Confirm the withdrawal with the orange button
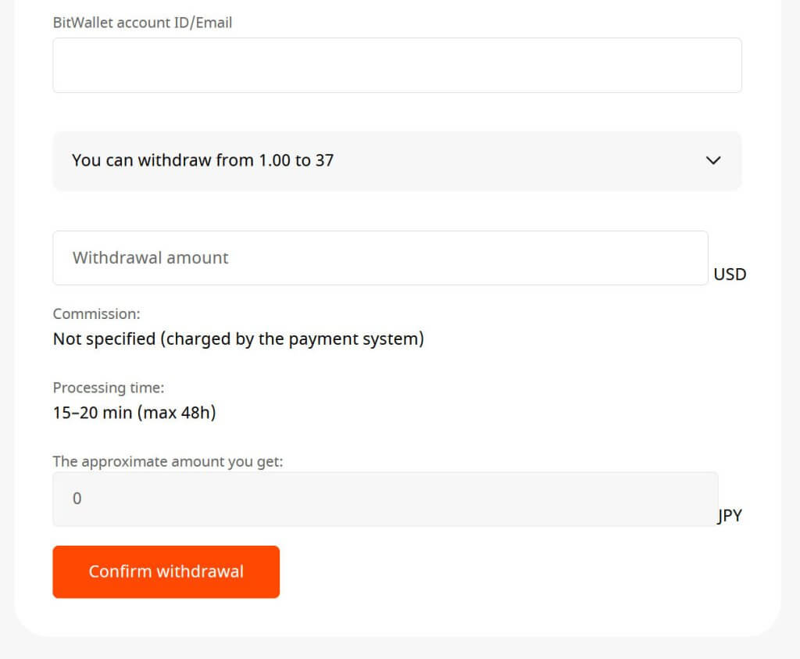The image size is (800, 659). 166,571
